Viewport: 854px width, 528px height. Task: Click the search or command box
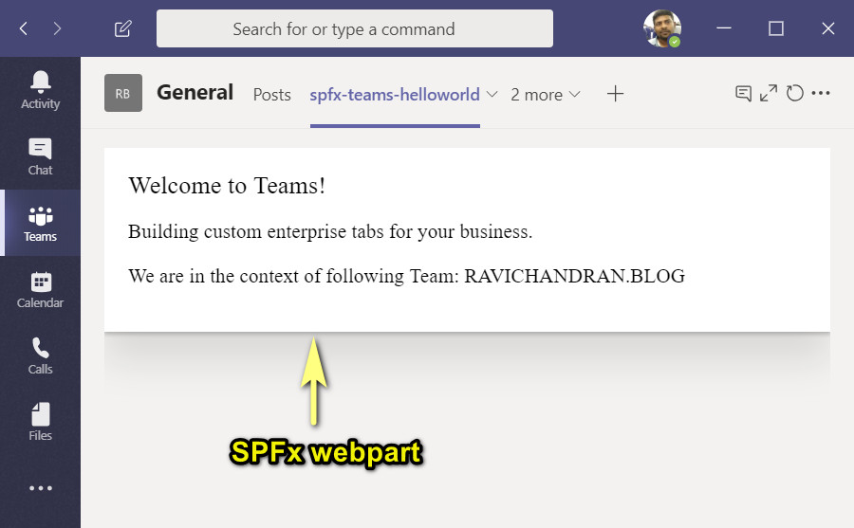click(354, 28)
